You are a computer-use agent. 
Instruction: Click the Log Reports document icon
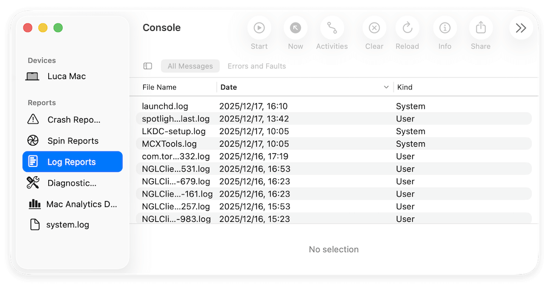[33, 161]
